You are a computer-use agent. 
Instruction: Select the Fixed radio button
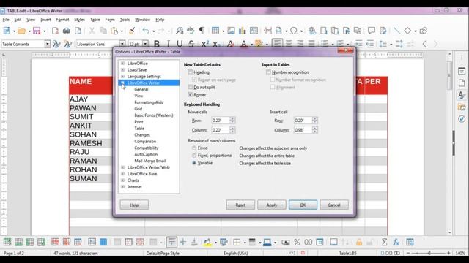click(194, 148)
